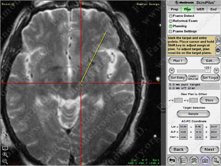Click the Next button
221x166 pixels.
point(209,150)
